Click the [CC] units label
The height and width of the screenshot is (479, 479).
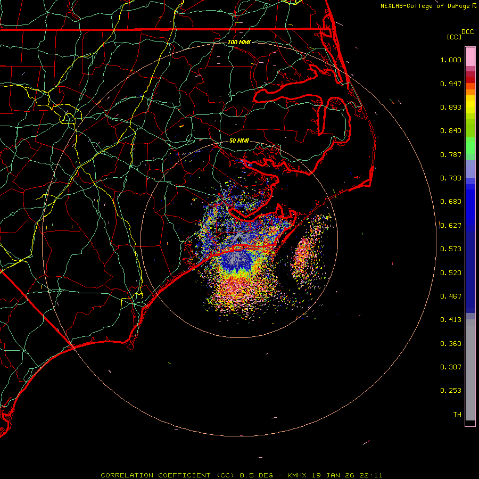(x=454, y=37)
